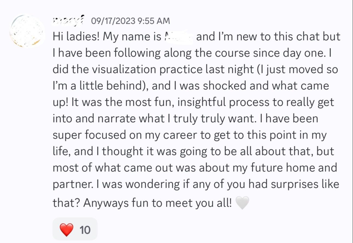The image size is (353, 243).
Task: Open the blurred user avatar
Action: point(27,31)
